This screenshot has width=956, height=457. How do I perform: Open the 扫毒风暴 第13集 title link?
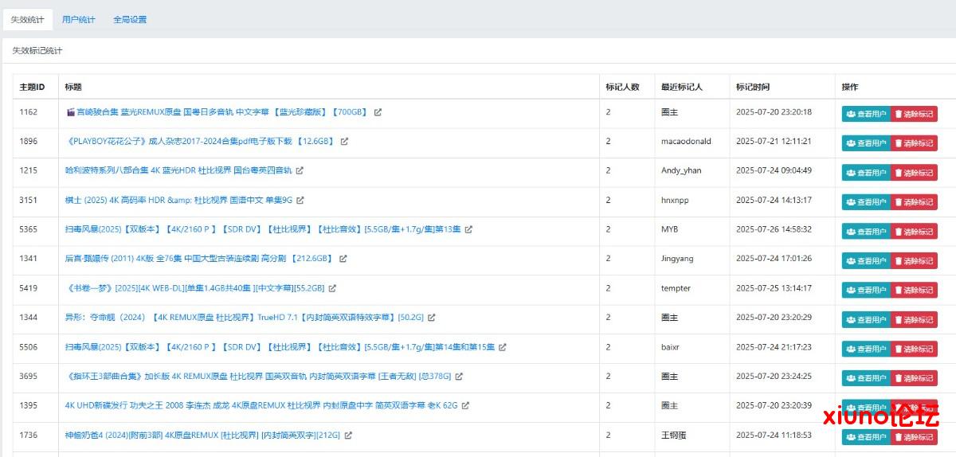coord(263,229)
